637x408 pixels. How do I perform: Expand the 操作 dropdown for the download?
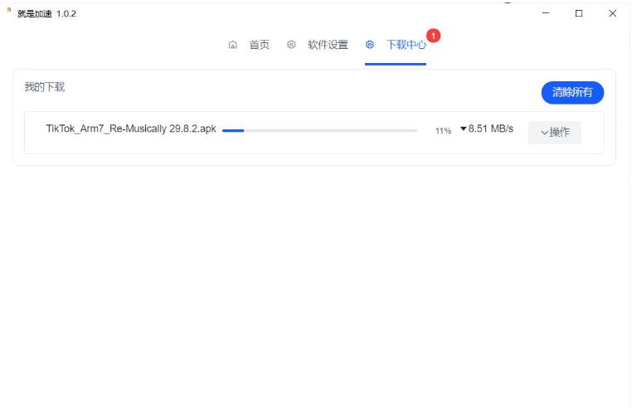tap(555, 133)
